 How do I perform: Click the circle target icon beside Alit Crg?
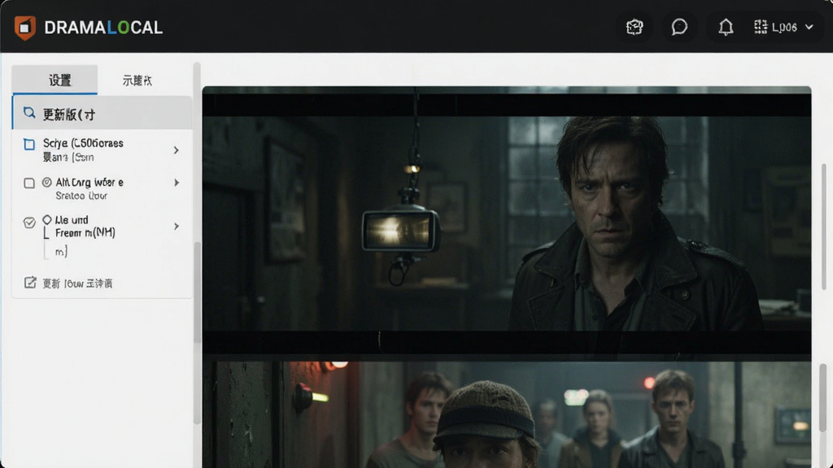(46, 183)
